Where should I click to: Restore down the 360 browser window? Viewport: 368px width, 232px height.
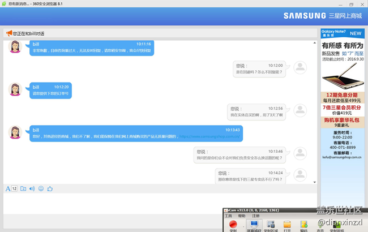(x=352, y=4)
